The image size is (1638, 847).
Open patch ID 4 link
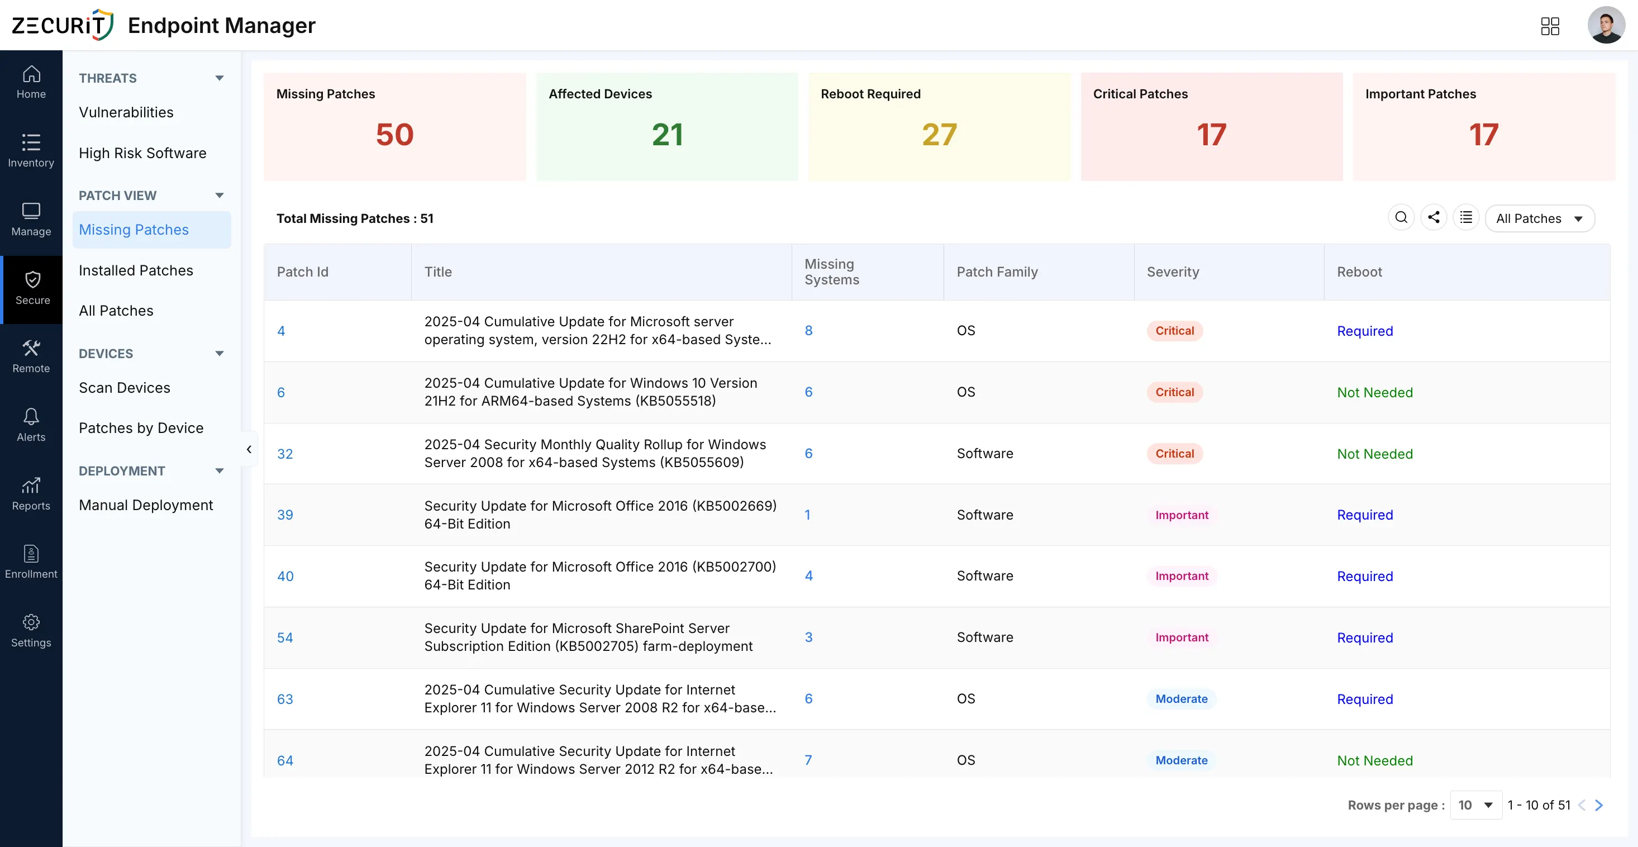(281, 331)
